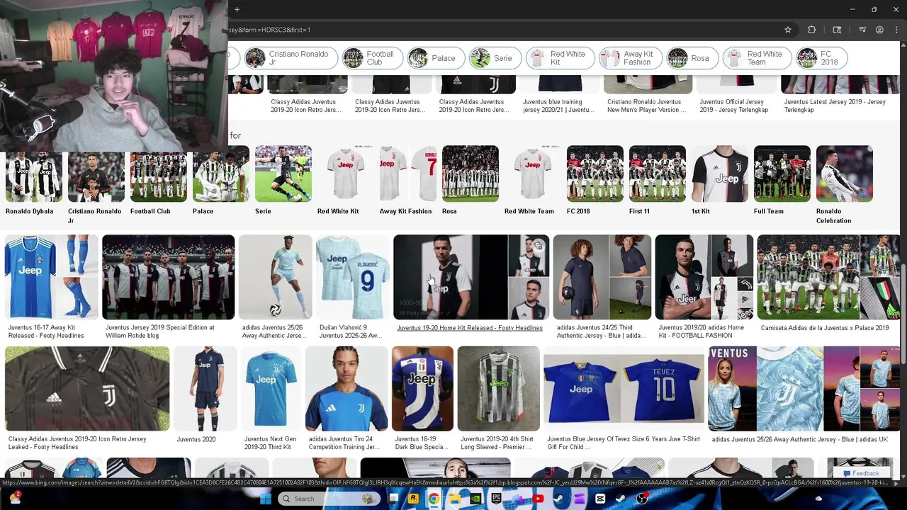Open the Juventus blue training jersey 2020/21 caption
Image resolution: width=907 pixels, height=510 pixels.
coord(558,106)
